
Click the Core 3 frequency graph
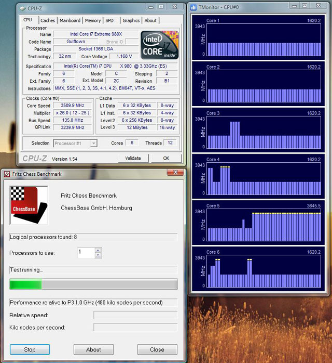pos(264,132)
